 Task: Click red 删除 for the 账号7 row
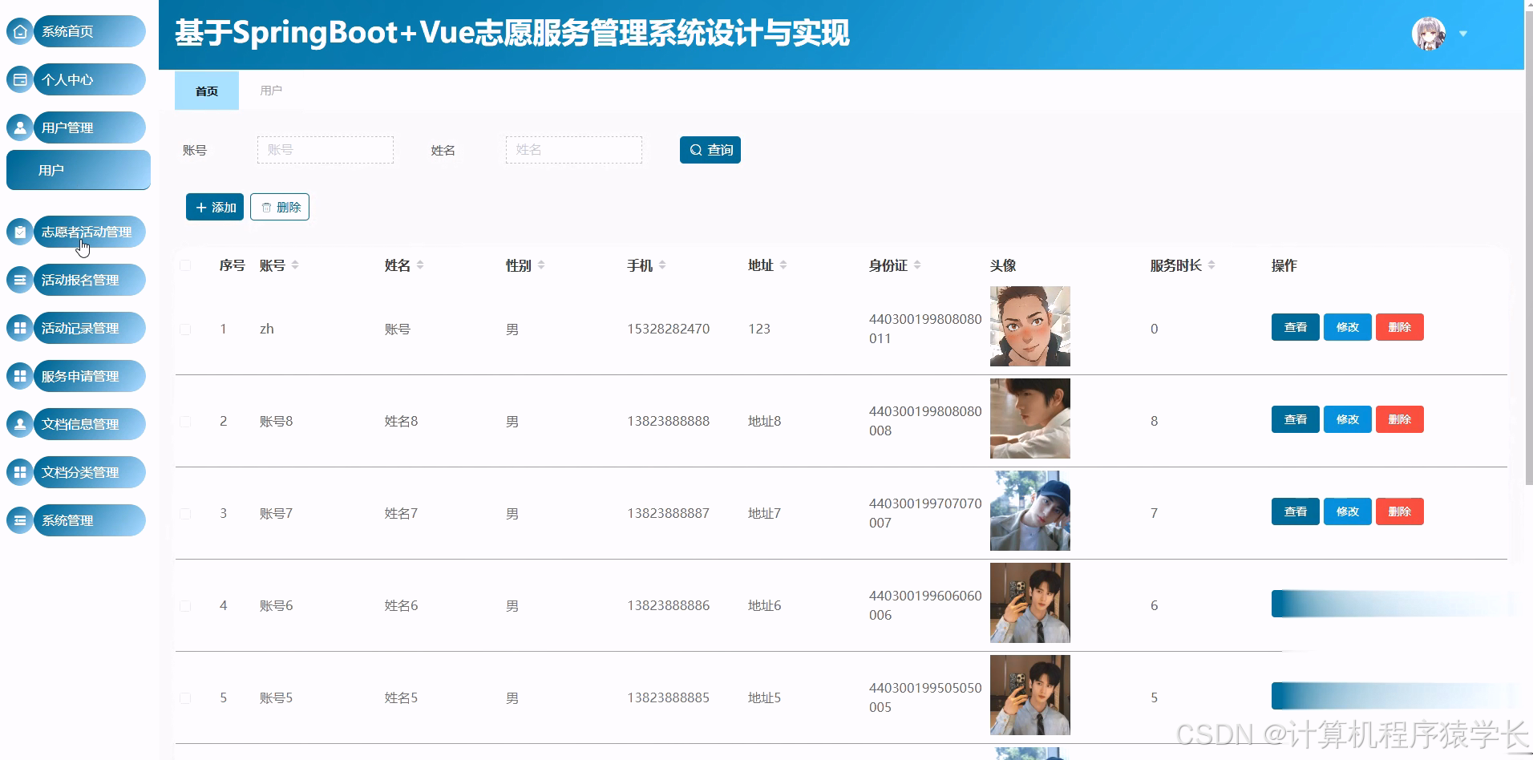[1400, 511]
